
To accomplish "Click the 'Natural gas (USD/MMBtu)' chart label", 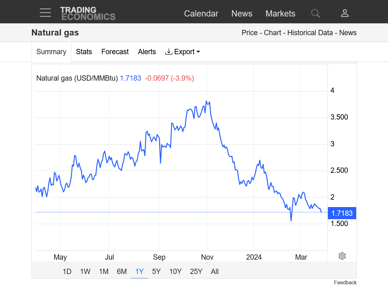I will [x=77, y=78].
